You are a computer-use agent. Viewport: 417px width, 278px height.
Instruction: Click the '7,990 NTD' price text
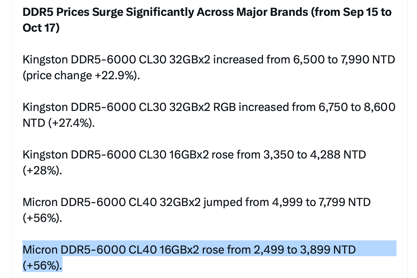[x=363, y=60]
